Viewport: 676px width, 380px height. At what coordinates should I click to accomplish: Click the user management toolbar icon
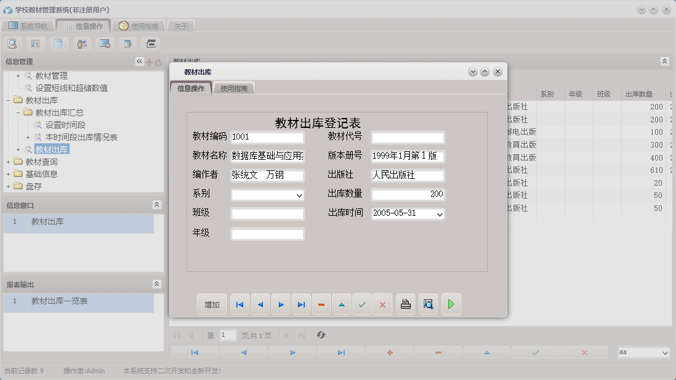point(82,44)
